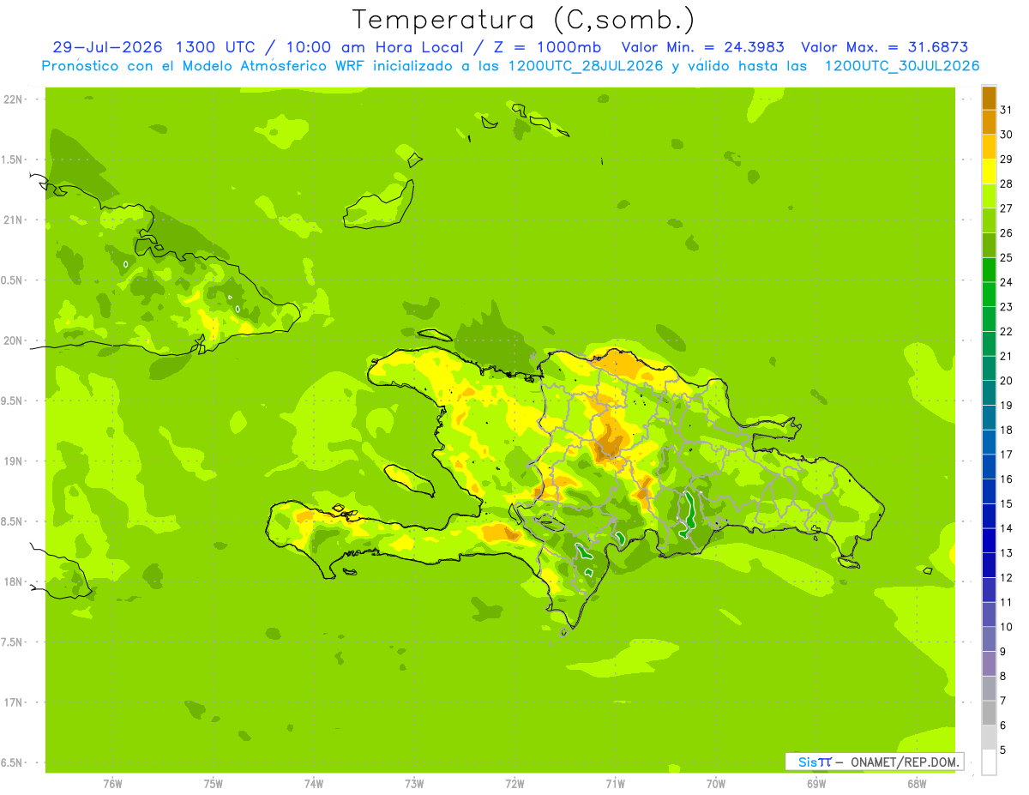Image resolution: width=1029 pixels, height=795 pixels.
Task: Click the "17N" latitude label
Action: click(x=13, y=702)
